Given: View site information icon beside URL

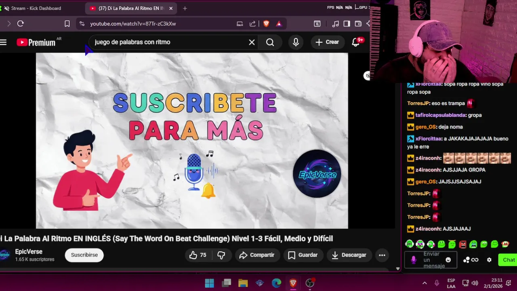Looking at the screenshot, I should [82, 23].
